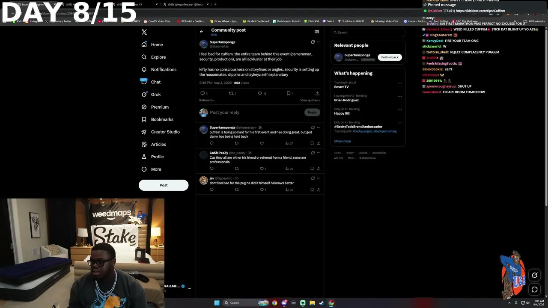View analytics for the reply with 37 views
The width and height of the screenshot is (548, 308).
pos(289,143)
